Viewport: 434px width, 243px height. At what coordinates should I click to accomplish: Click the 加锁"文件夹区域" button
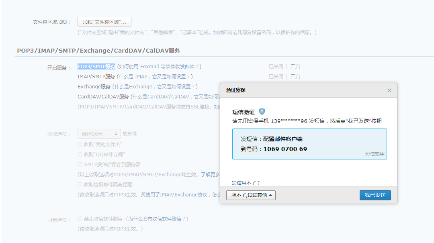point(104,22)
